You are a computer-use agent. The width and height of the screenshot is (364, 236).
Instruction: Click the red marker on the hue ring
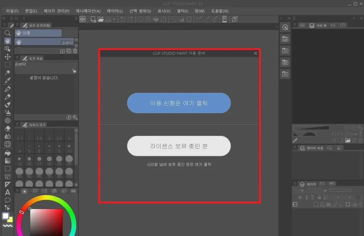tap(22, 212)
